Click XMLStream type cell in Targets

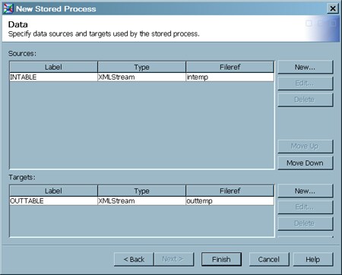click(x=141, y=201)
